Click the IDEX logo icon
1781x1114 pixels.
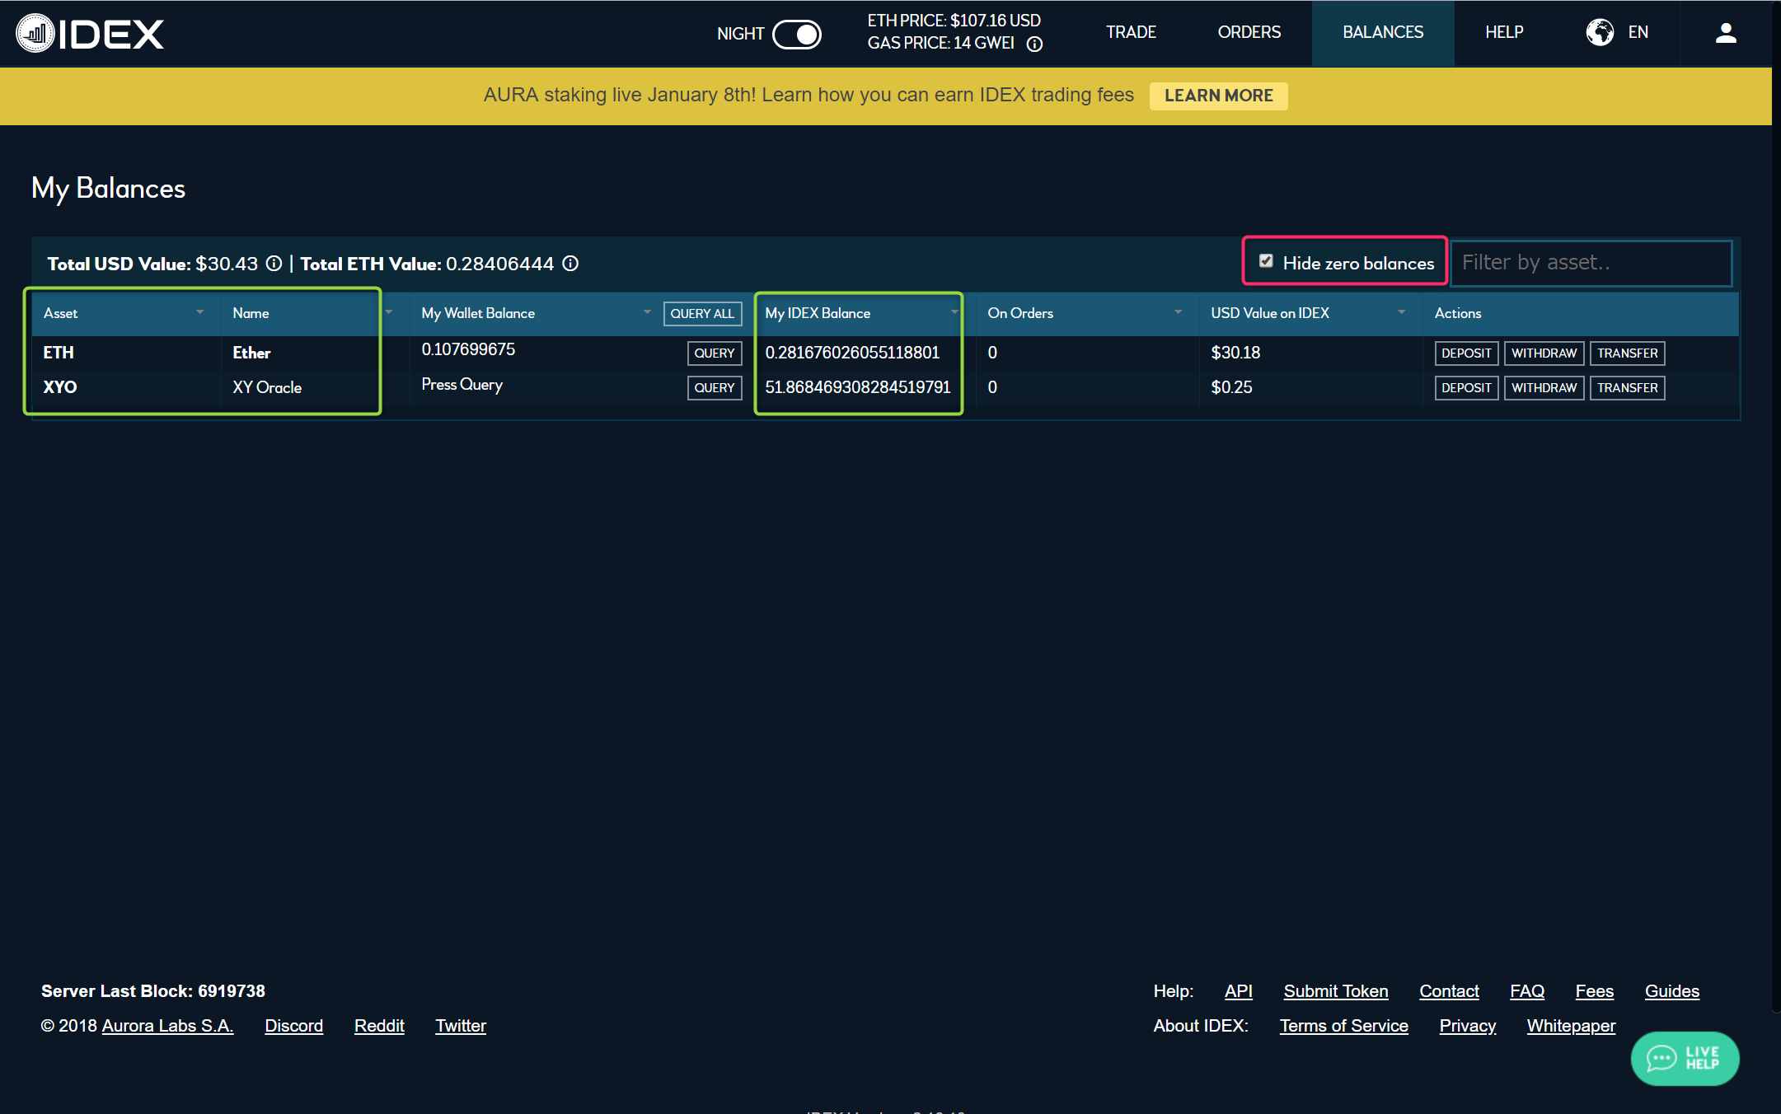pyautogui.click(x=35, y=34)
